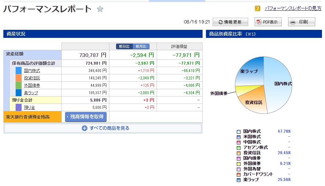This screenshot has width=325, height=186.
Task: Click legend swatch for 米国株式
Action: [239, 137]
